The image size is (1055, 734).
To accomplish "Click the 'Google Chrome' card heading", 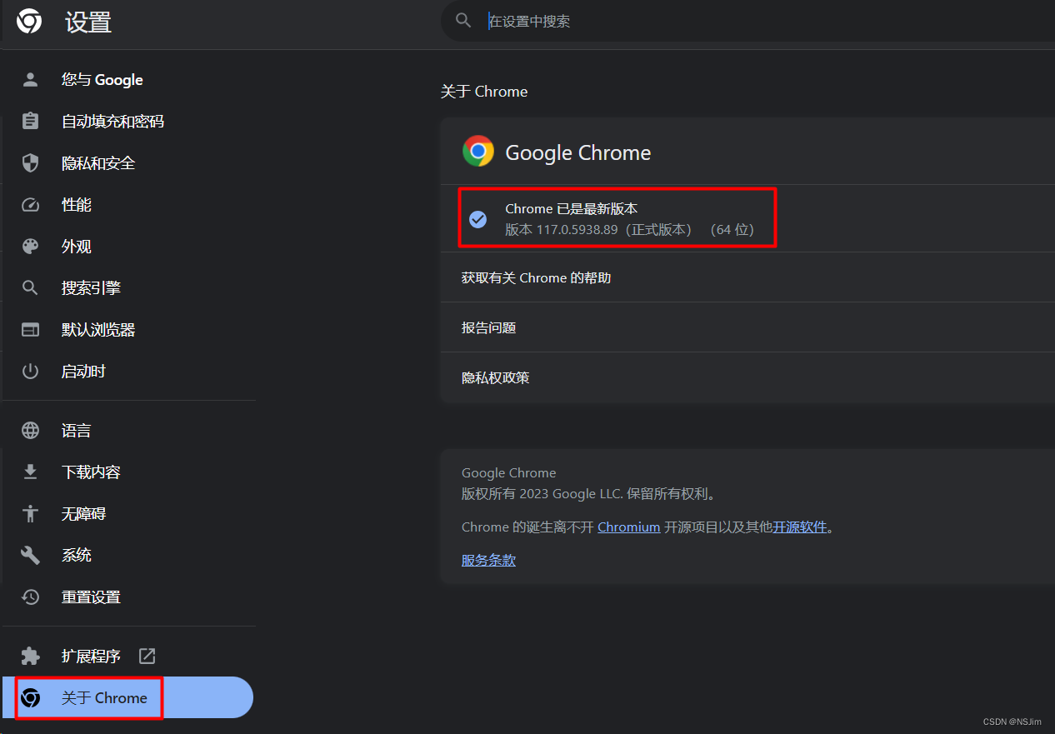I will click(577, 152).
